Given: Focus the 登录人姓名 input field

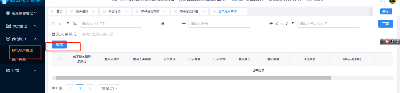Looking at the screenshot, I should (x=329, y=24).
